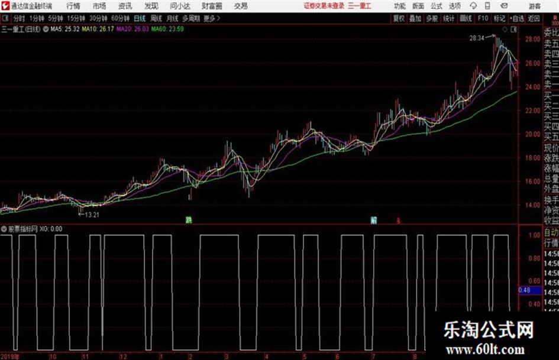The height and width of the screenshot is (360, 559).
Task: Open the 版面 menu
Action: pyautogui.click(x=418, y=6)
